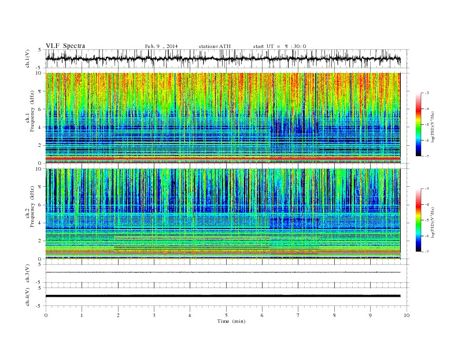Click the "-3" tick on ch.1 colorbar

pos(426,93)
